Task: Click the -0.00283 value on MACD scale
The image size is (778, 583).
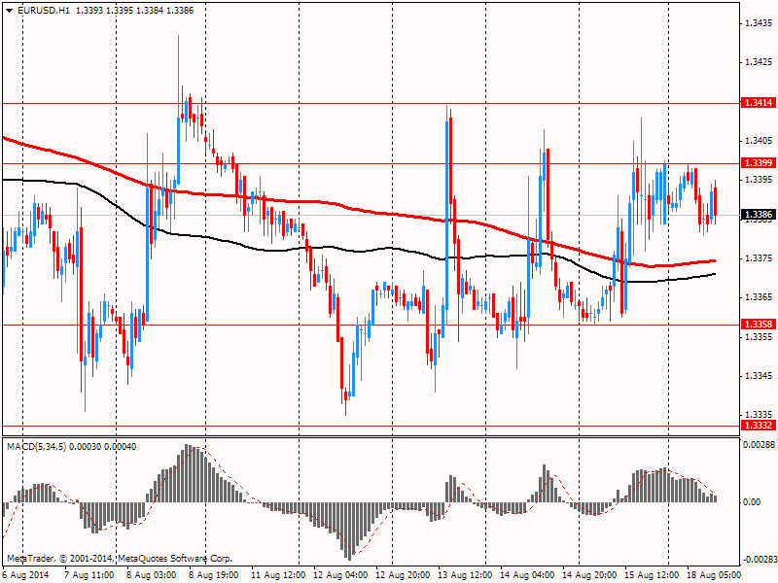Action: pos(757,560)
